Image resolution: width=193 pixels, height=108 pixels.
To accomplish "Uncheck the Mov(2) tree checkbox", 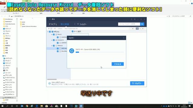I will 54,34.
